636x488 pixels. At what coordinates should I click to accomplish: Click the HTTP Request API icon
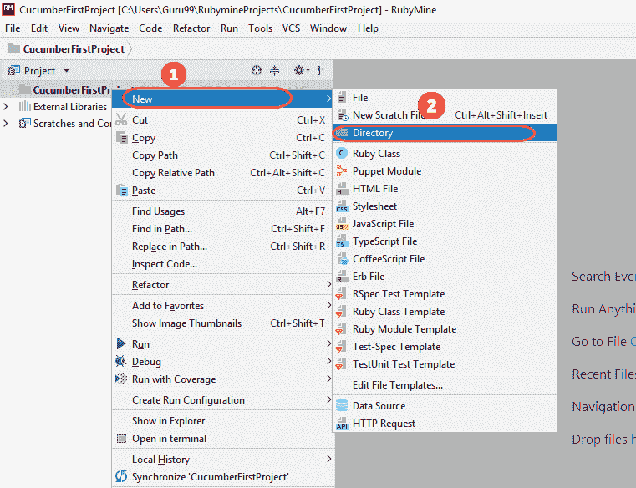[342, 423]
